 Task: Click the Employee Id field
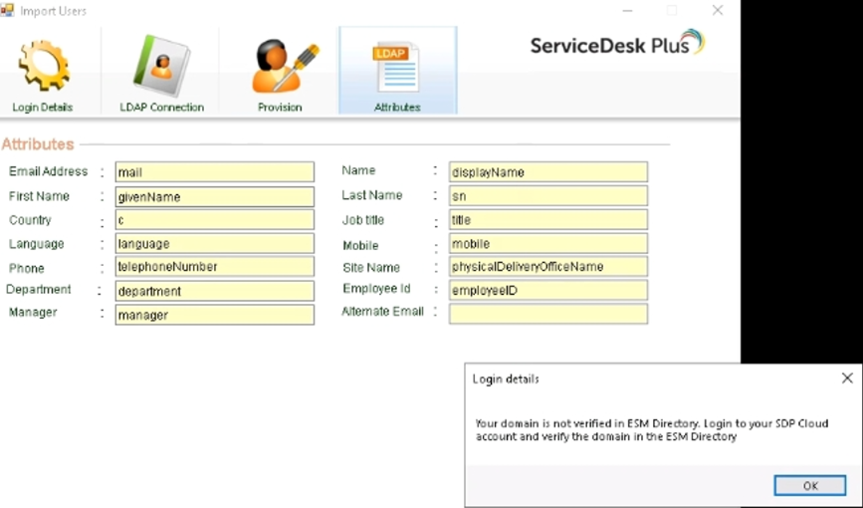pos(548,291)
